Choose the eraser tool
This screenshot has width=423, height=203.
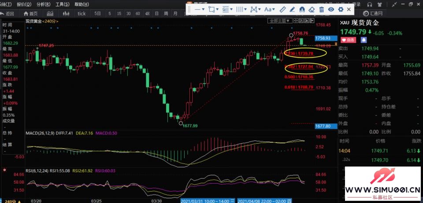click(312, 9)
